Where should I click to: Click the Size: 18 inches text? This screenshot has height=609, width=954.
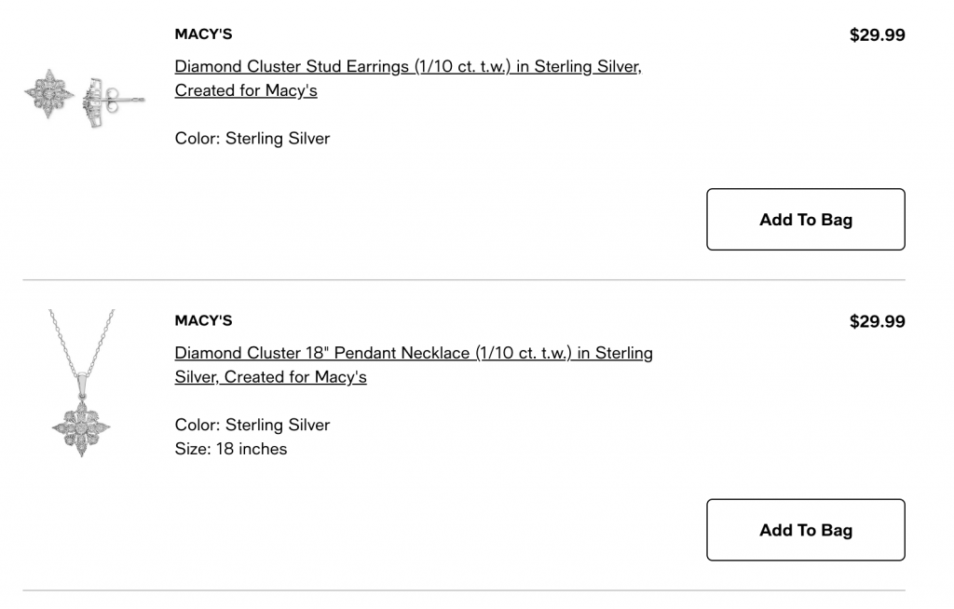[x=231, y=449]
